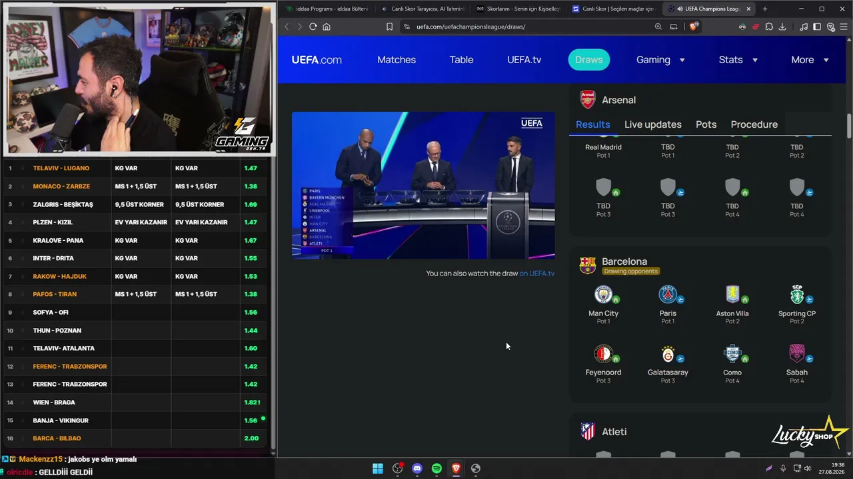Select the Como crest
Viewport: 853px width, 479px height.
(732, 353)
